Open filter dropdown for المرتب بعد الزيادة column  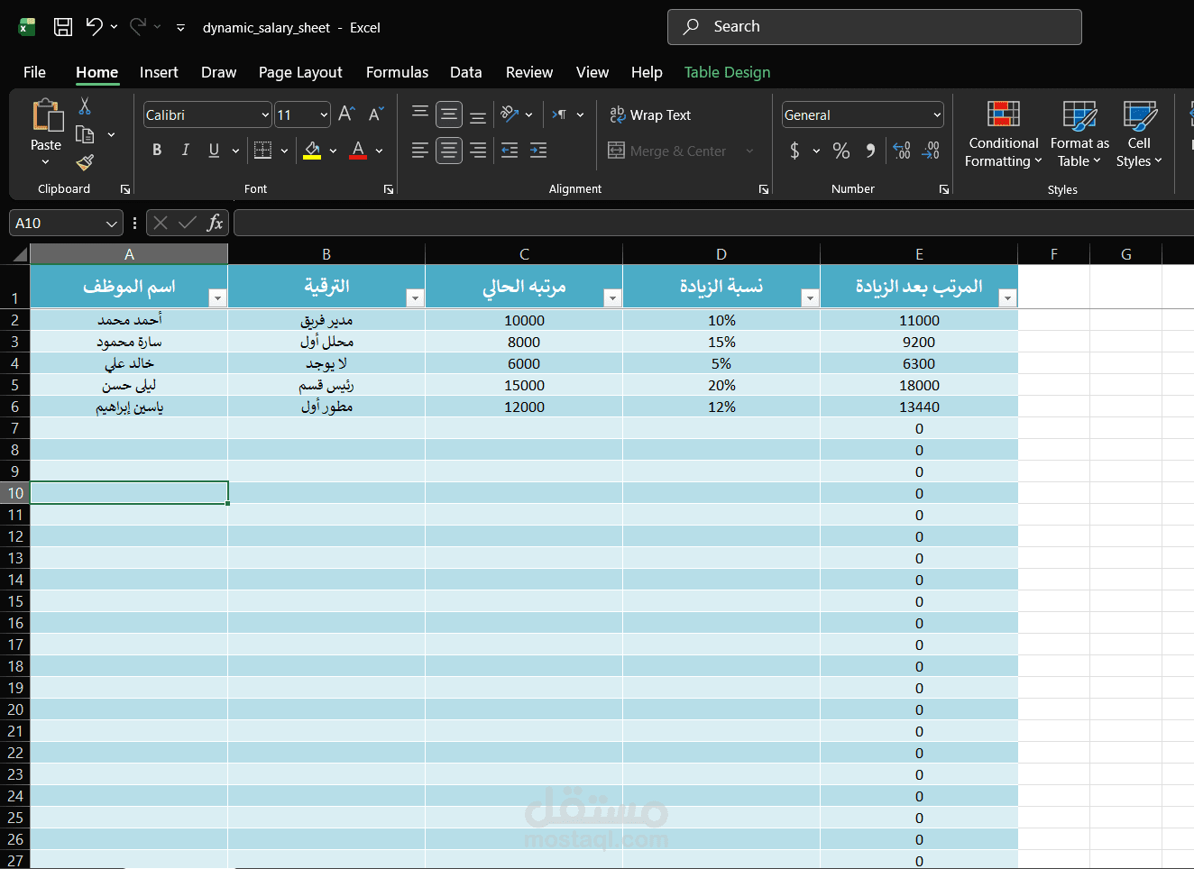click(1008, 298)
